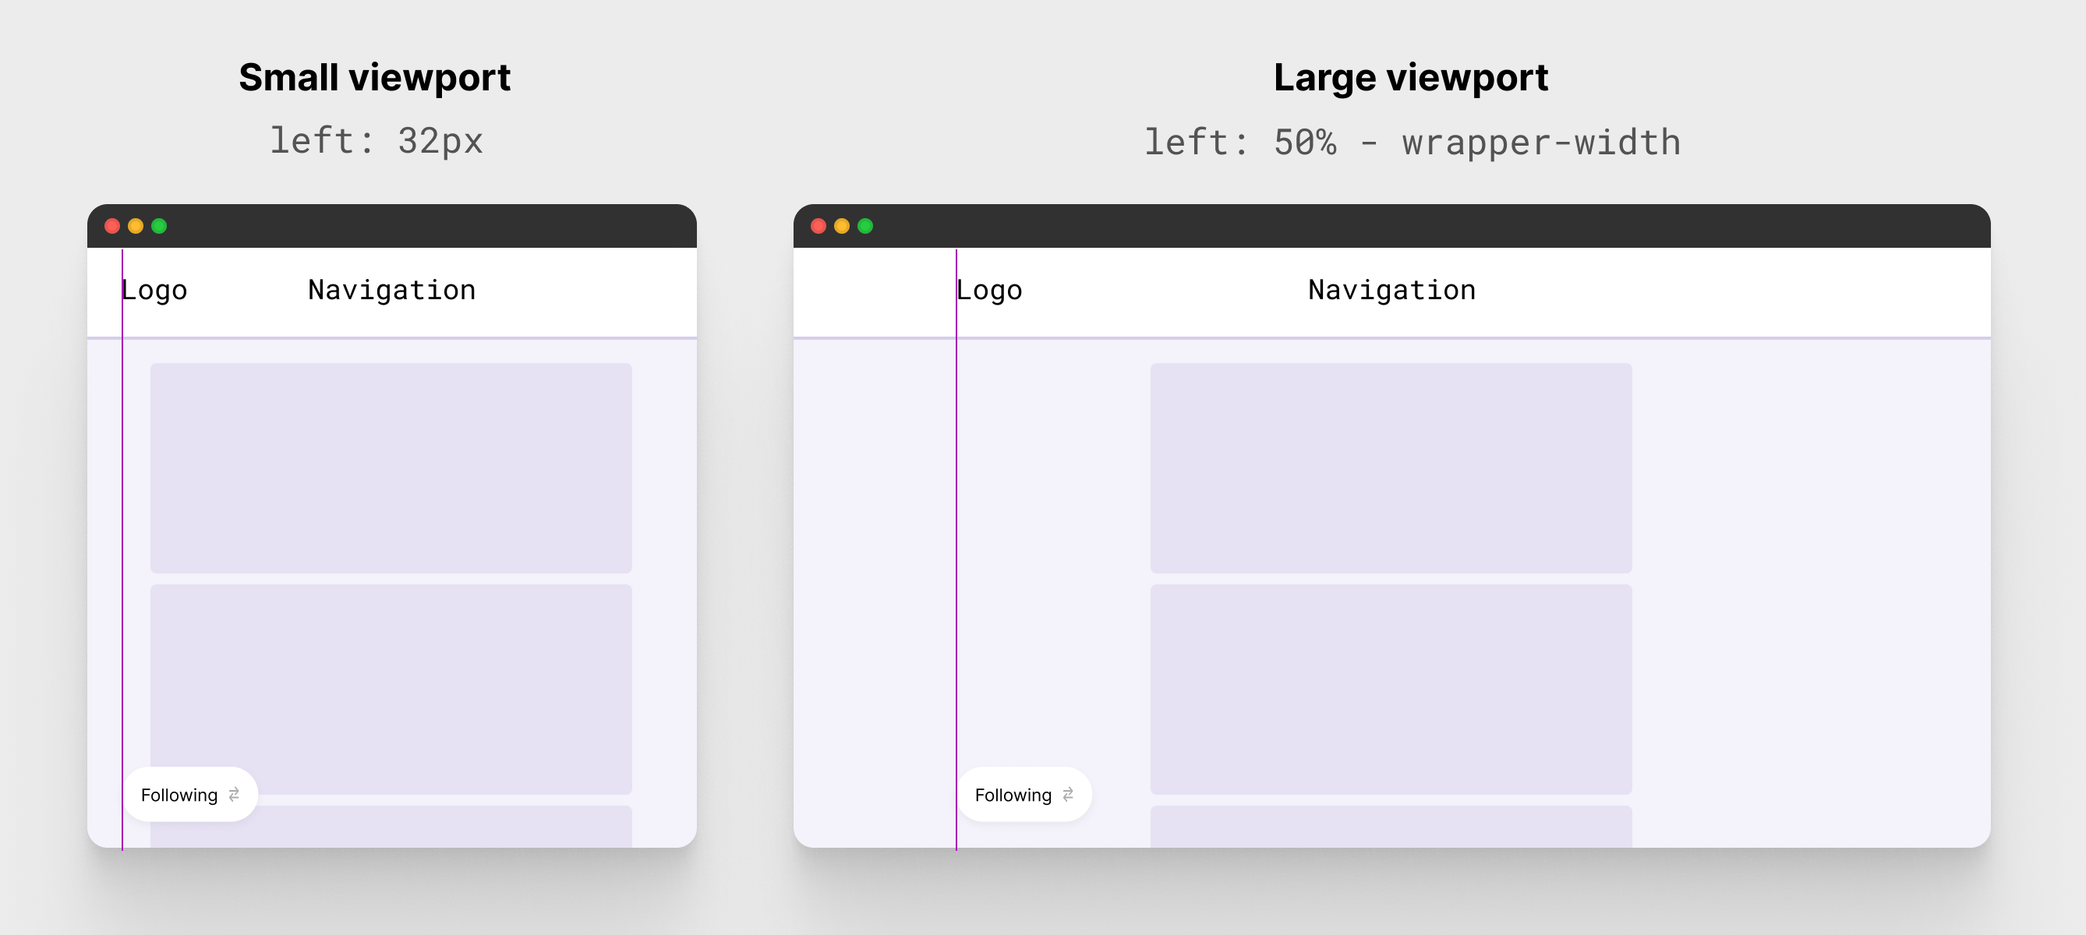Click Logo in the large viewport header

pyautogui.click(x=989, y=290)
